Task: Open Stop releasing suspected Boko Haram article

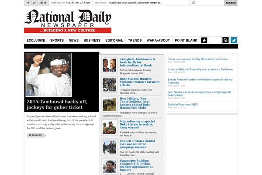Action: [138, 124]
